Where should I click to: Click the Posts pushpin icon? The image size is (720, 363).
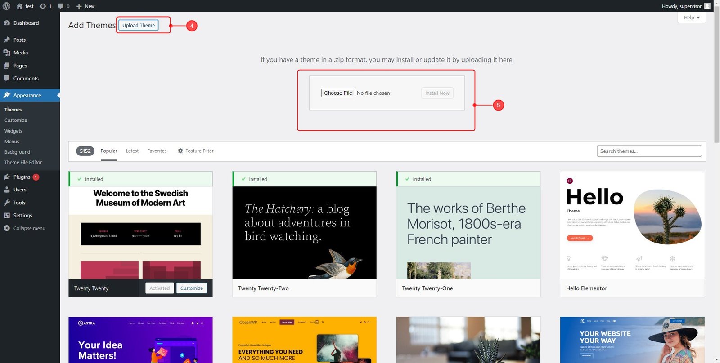[7, 40]
